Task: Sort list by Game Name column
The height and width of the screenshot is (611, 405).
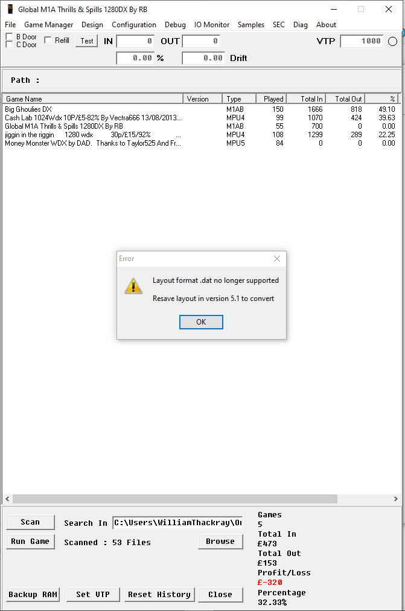Action: (92, 99)
